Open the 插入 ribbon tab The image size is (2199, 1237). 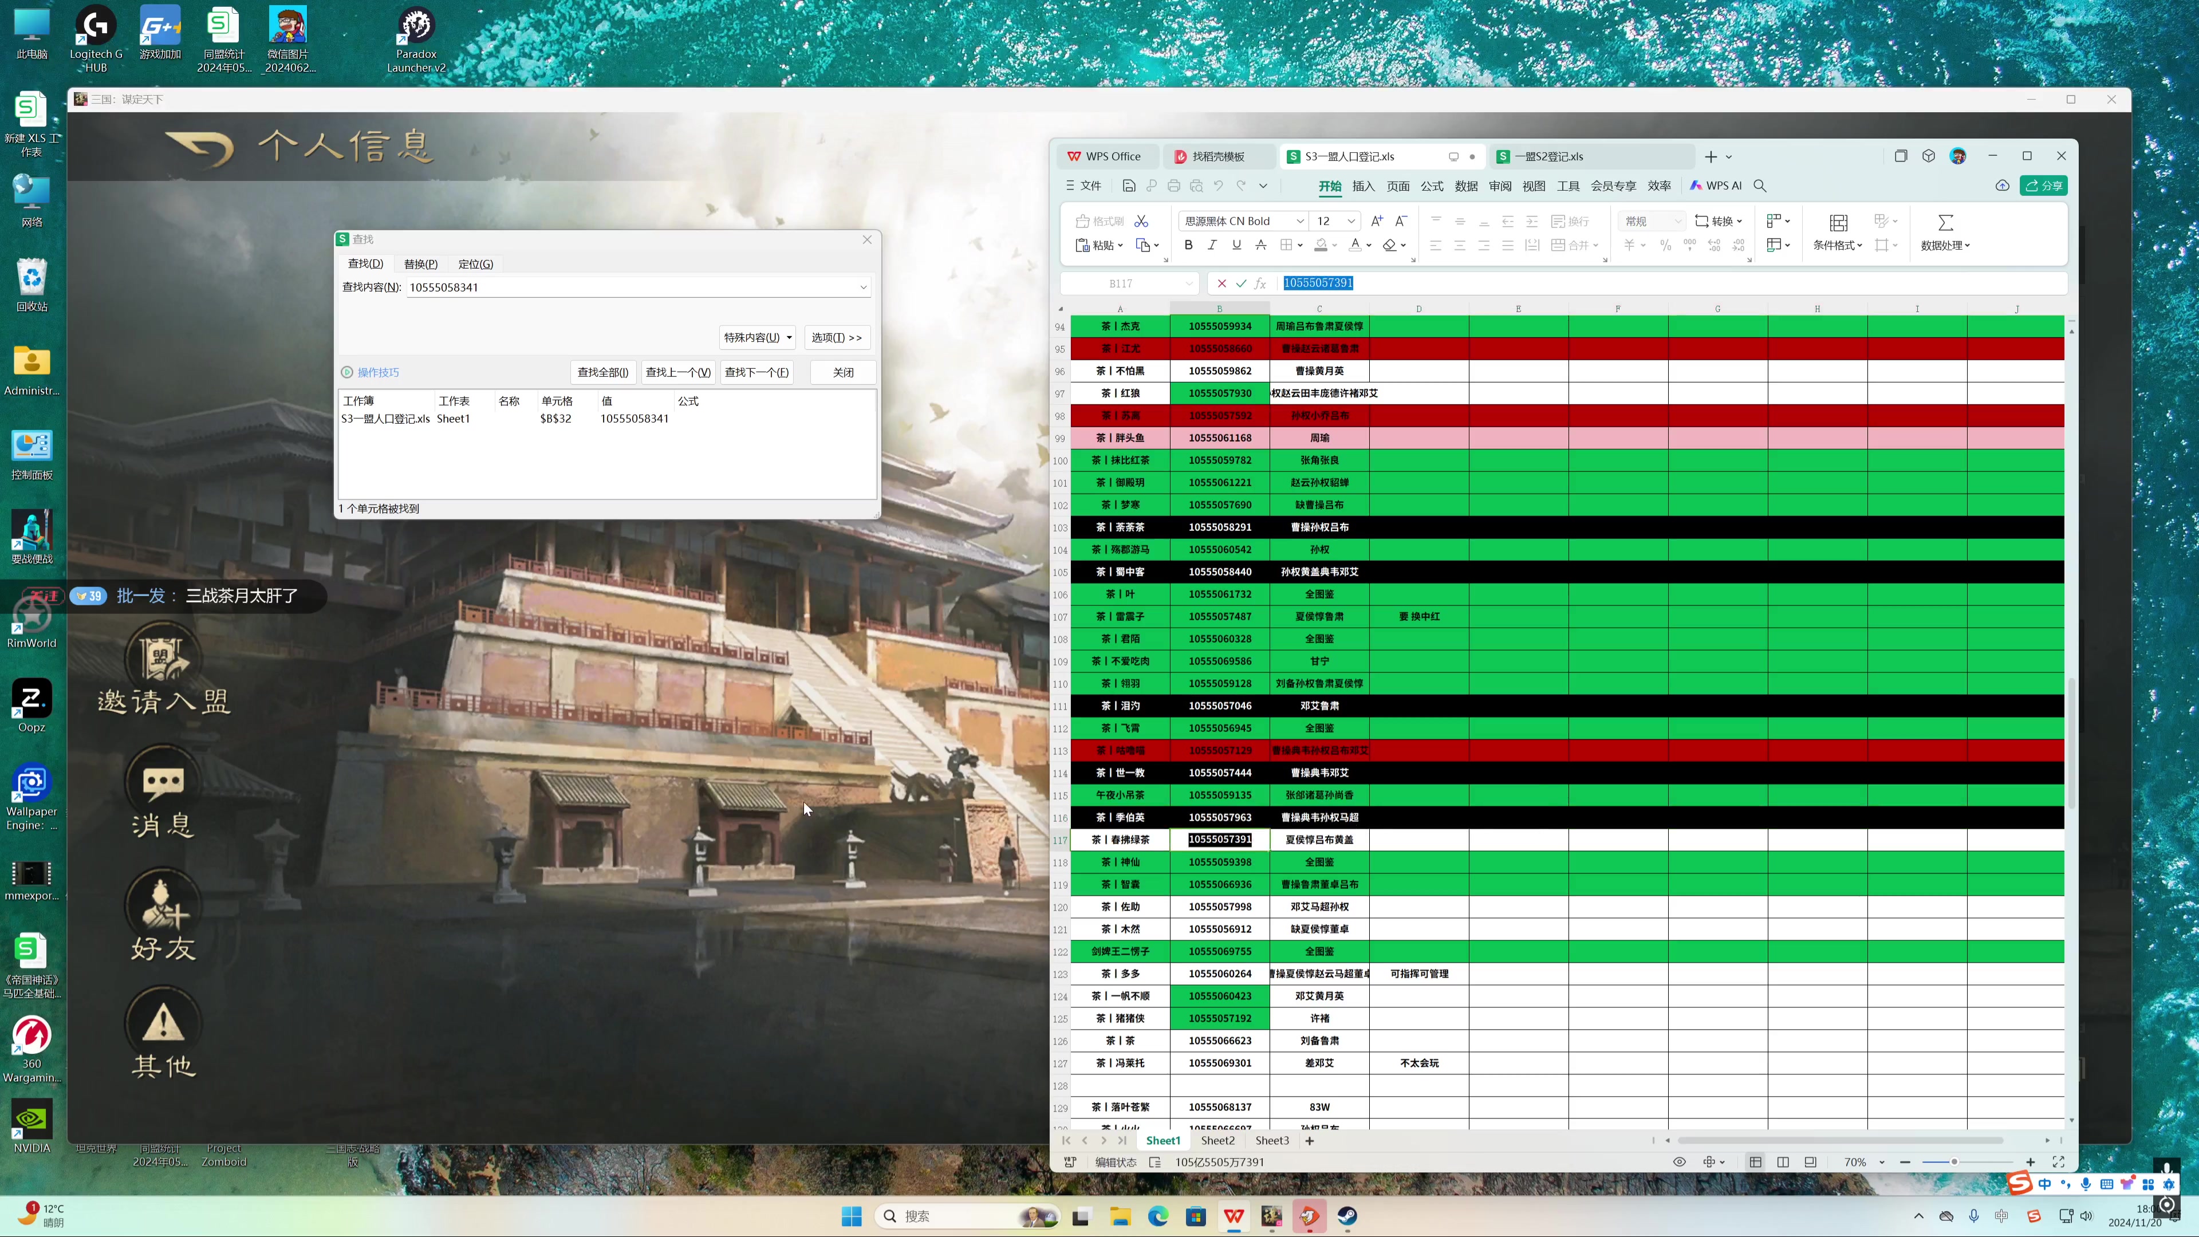click(x=1363, y=185)
